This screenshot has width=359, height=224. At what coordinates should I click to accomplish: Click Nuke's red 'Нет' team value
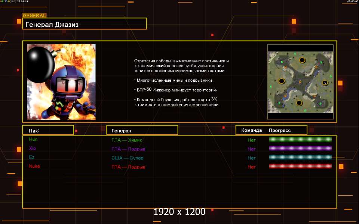[x=251, y=167]
